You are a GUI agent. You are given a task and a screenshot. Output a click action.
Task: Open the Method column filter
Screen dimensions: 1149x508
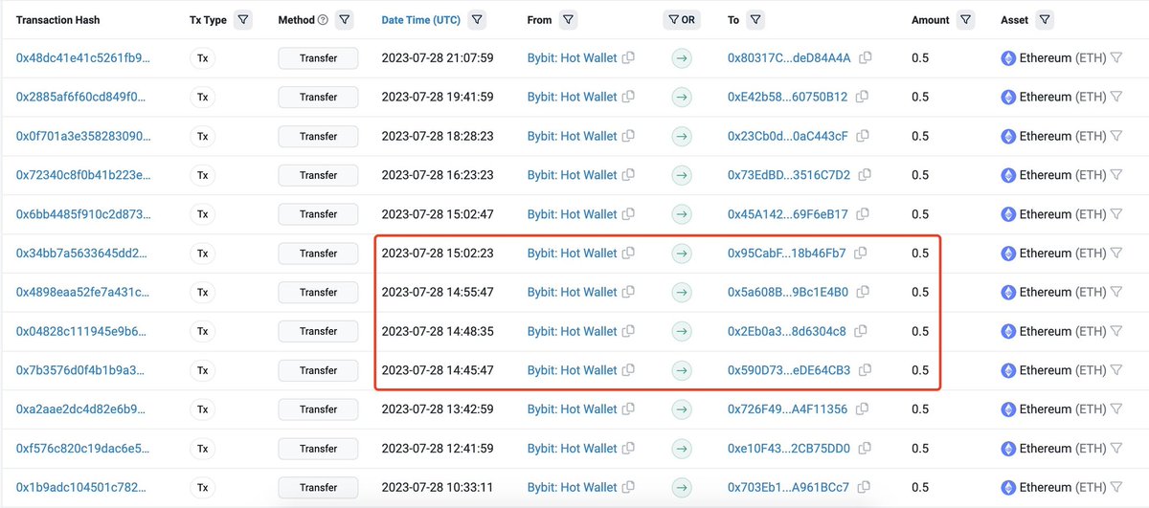point(345,19)
